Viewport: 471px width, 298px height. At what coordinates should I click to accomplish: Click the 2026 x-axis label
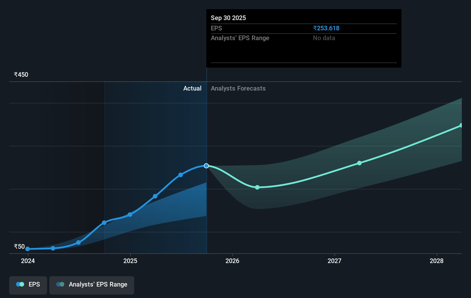tap(232, 261)
